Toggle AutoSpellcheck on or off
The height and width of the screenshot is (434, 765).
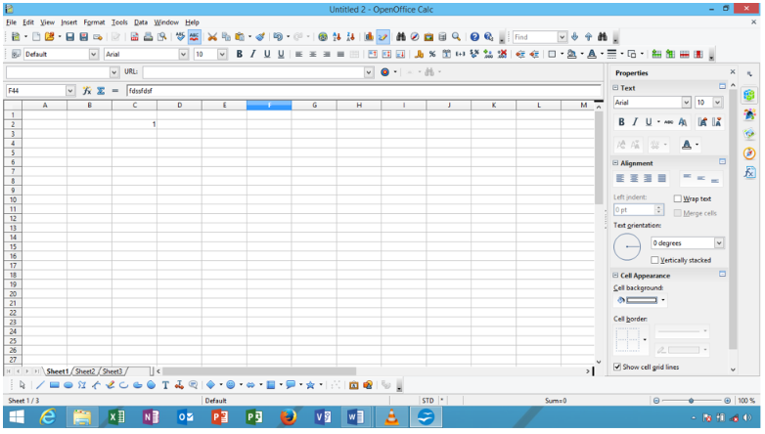coord(194,37)
